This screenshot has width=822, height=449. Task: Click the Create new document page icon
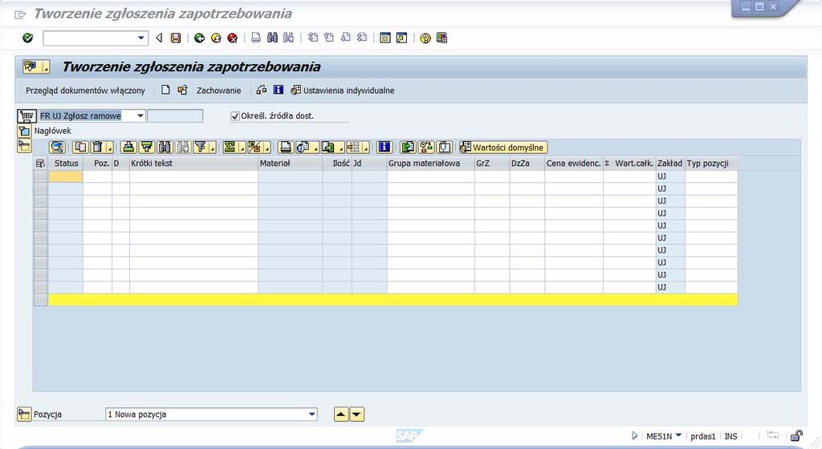click(165, 90)
